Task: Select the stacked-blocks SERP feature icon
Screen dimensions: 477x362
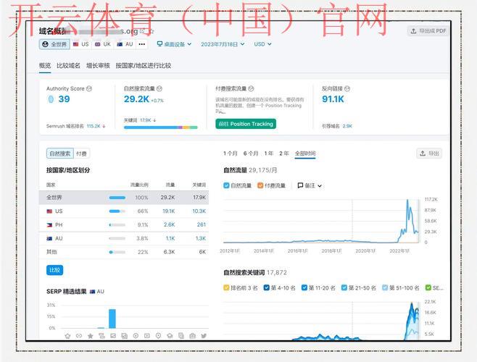Action: (x=101, y=336)
